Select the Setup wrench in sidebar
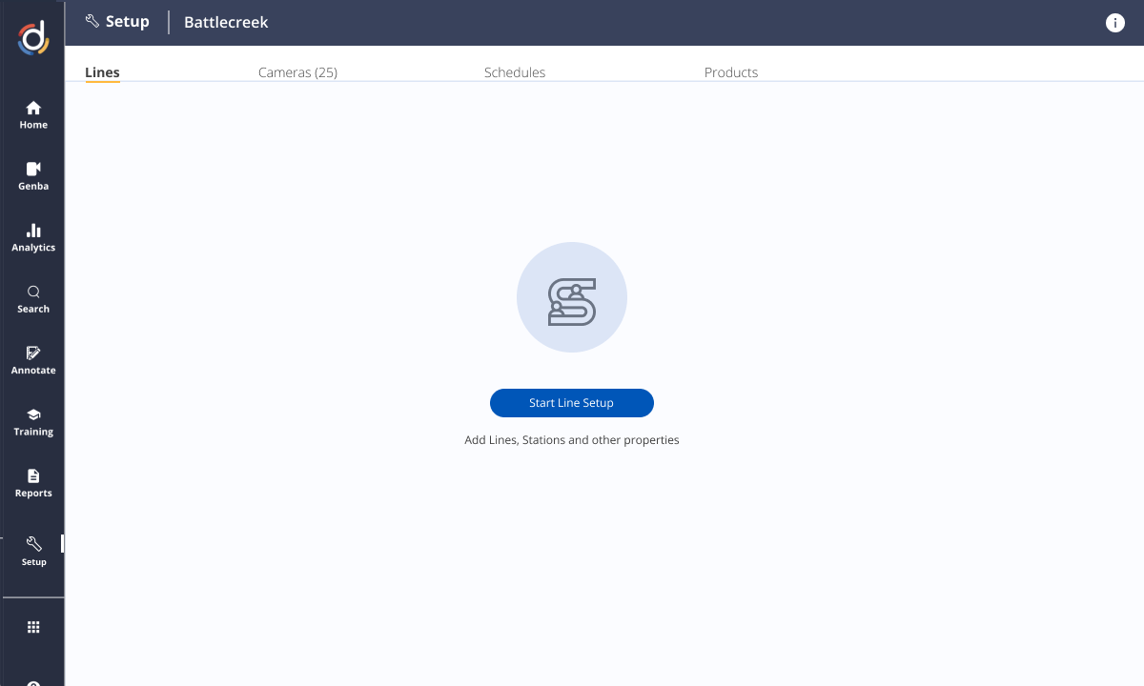Image resolution: width=1144 pixels, height=686 pixels. [x=33, y=551]
